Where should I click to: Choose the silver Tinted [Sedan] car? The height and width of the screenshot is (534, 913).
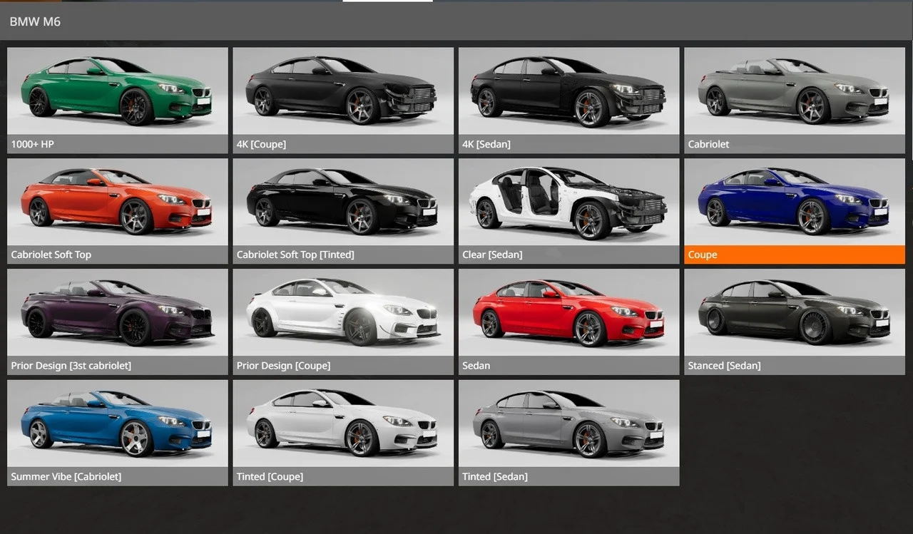pos(568,423)
